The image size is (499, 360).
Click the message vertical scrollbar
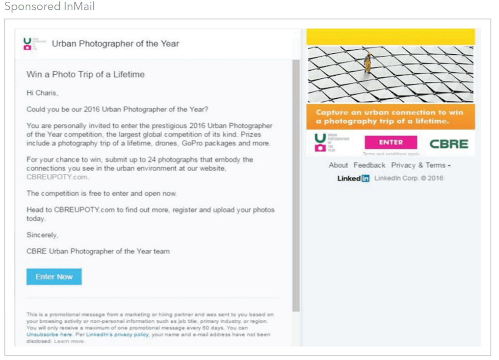click(296, 185)
